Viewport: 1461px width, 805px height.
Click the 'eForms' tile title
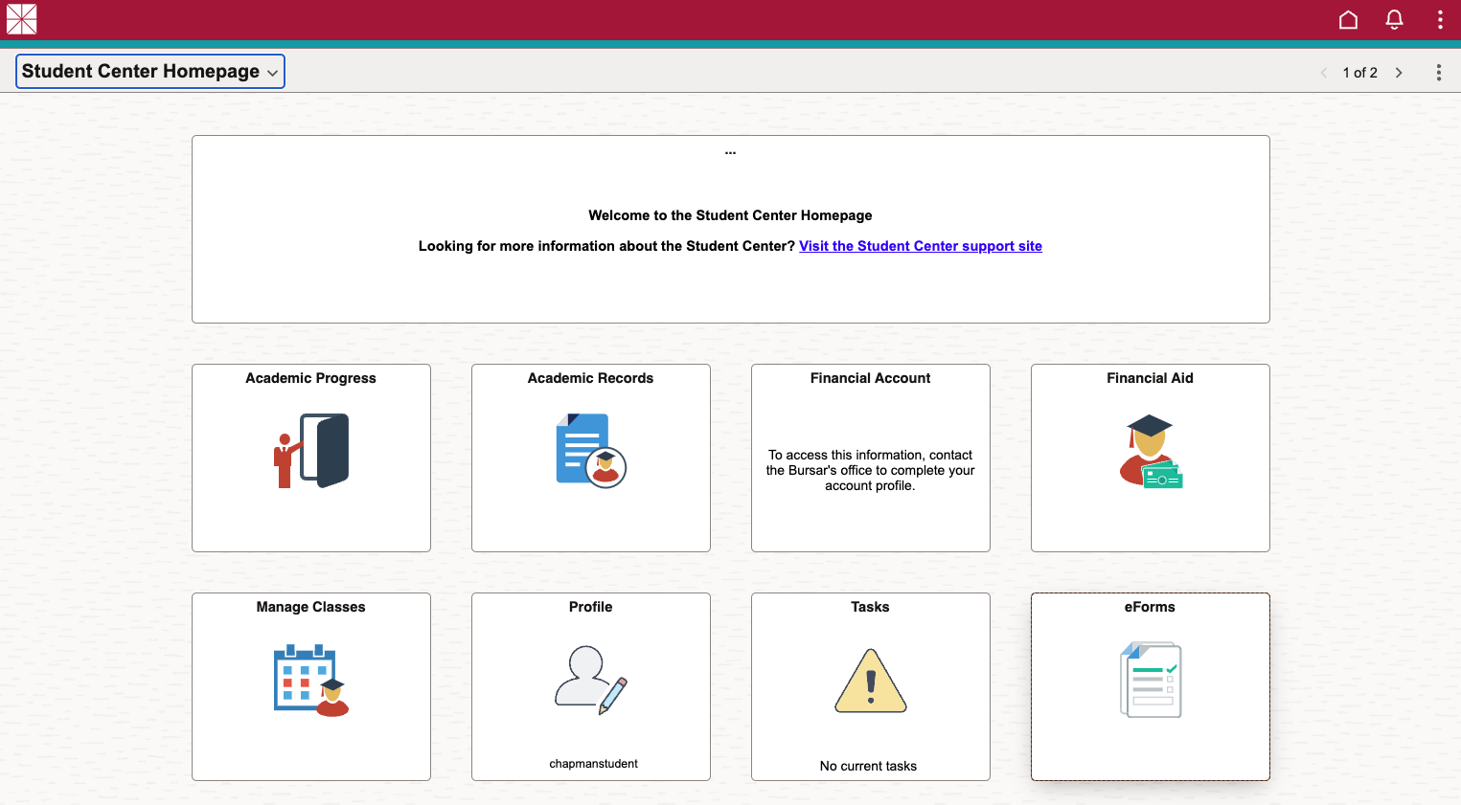point(1150,607)
